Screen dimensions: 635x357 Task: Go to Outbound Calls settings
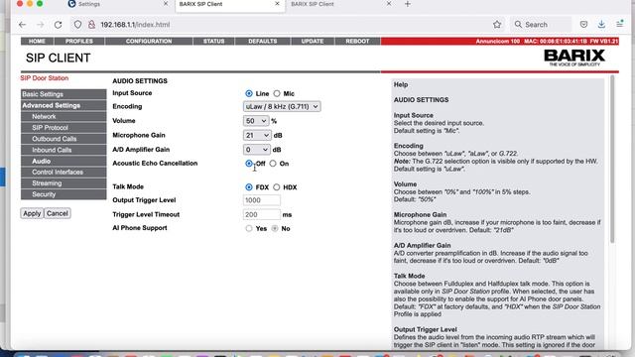click(63, 139)
